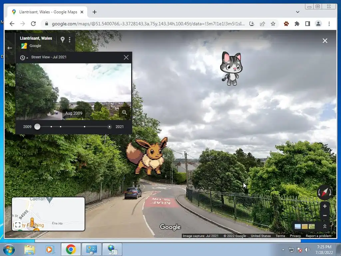Click the nearby imagery thumbnails strip
This screenshot has height=256, width=341.
click(305, 226)
